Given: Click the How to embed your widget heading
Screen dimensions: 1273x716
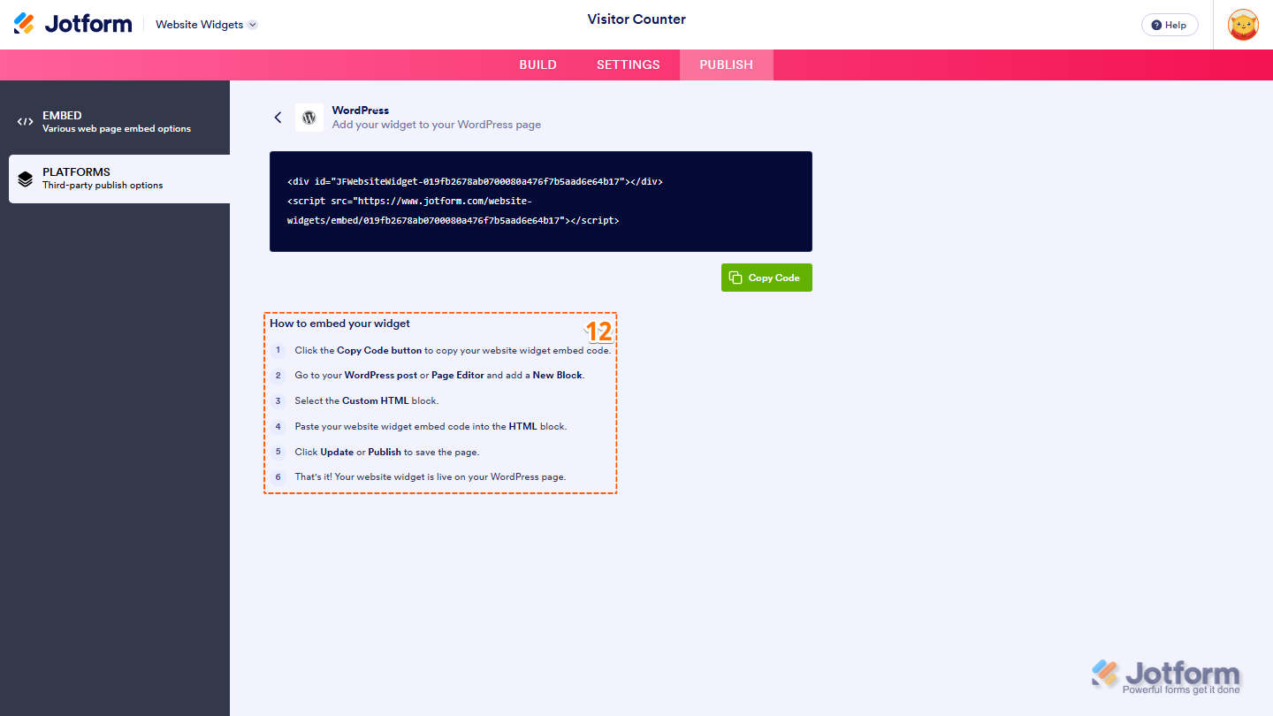Looking at the screenshot, I should click(340, 324).
